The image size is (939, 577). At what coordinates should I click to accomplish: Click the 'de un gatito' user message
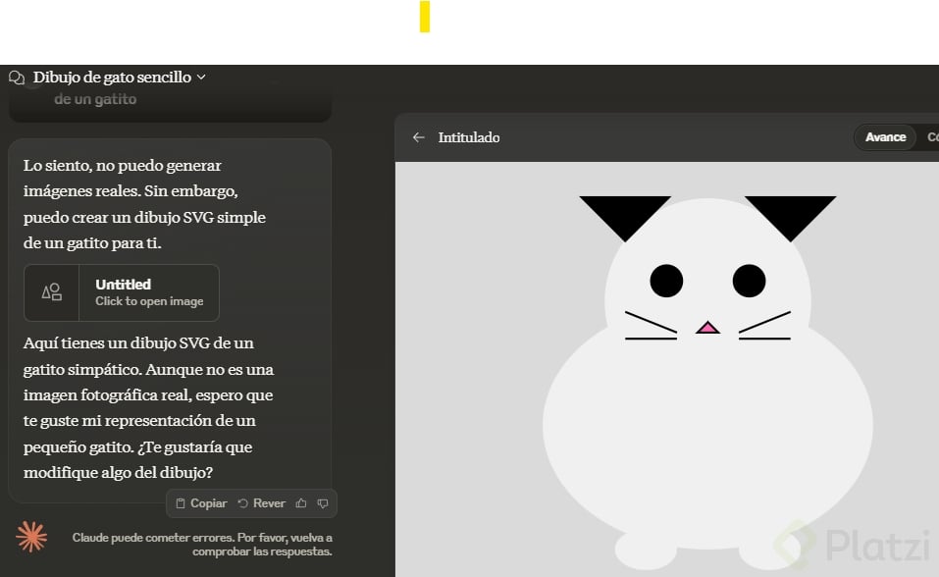click(x=95, y=99)
